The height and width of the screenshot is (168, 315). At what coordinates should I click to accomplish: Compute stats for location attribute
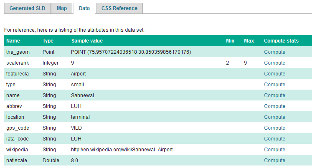point(274,117)
